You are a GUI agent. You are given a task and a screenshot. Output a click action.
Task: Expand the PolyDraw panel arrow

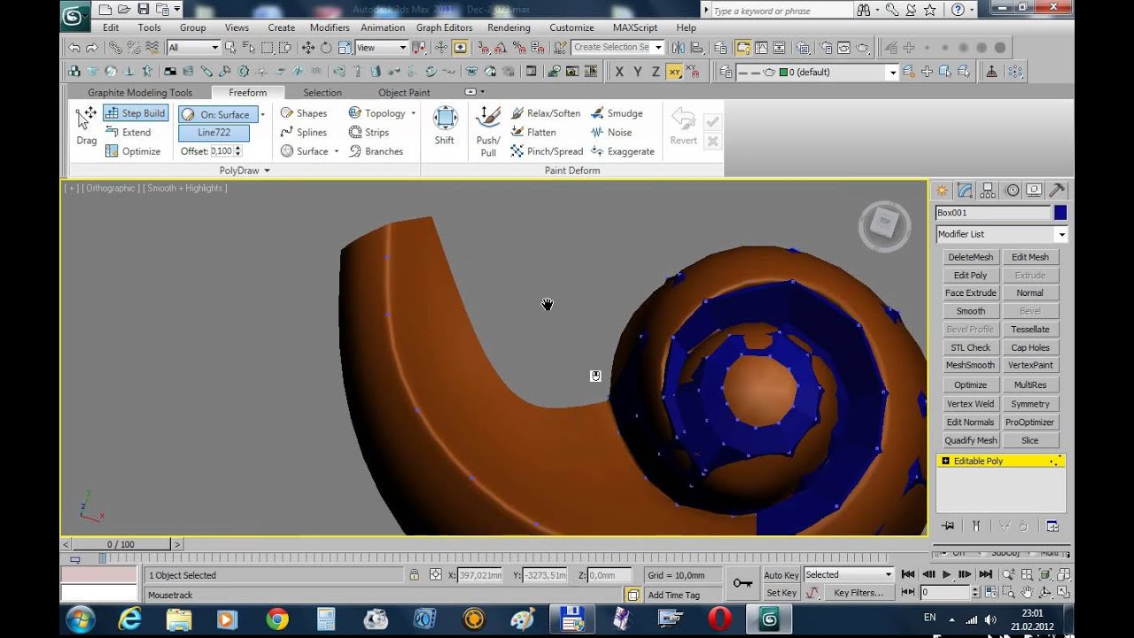(x=267, y=170)
